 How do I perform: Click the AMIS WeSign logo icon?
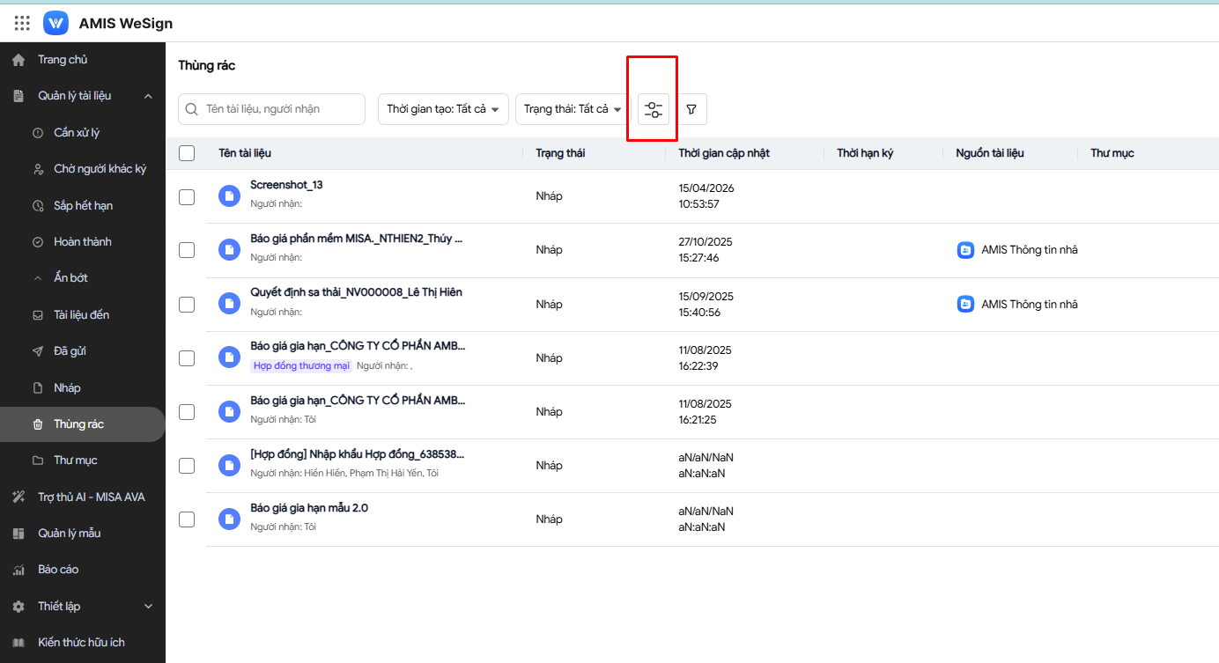coord(55,23)
